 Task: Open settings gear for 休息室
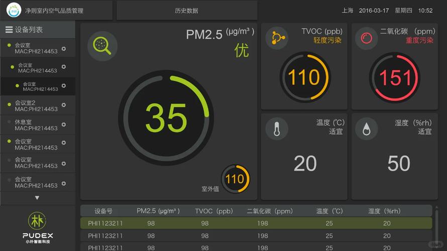[x=64, y=124]
